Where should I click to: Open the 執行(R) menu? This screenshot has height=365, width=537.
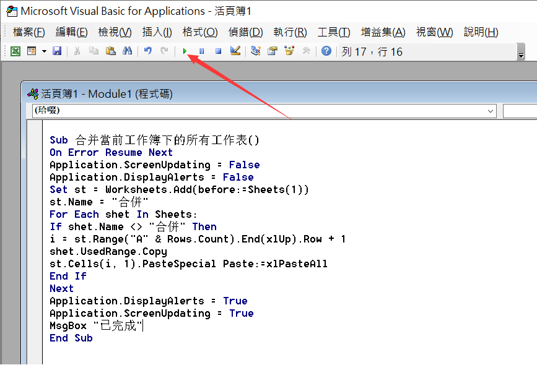point(290,32)
